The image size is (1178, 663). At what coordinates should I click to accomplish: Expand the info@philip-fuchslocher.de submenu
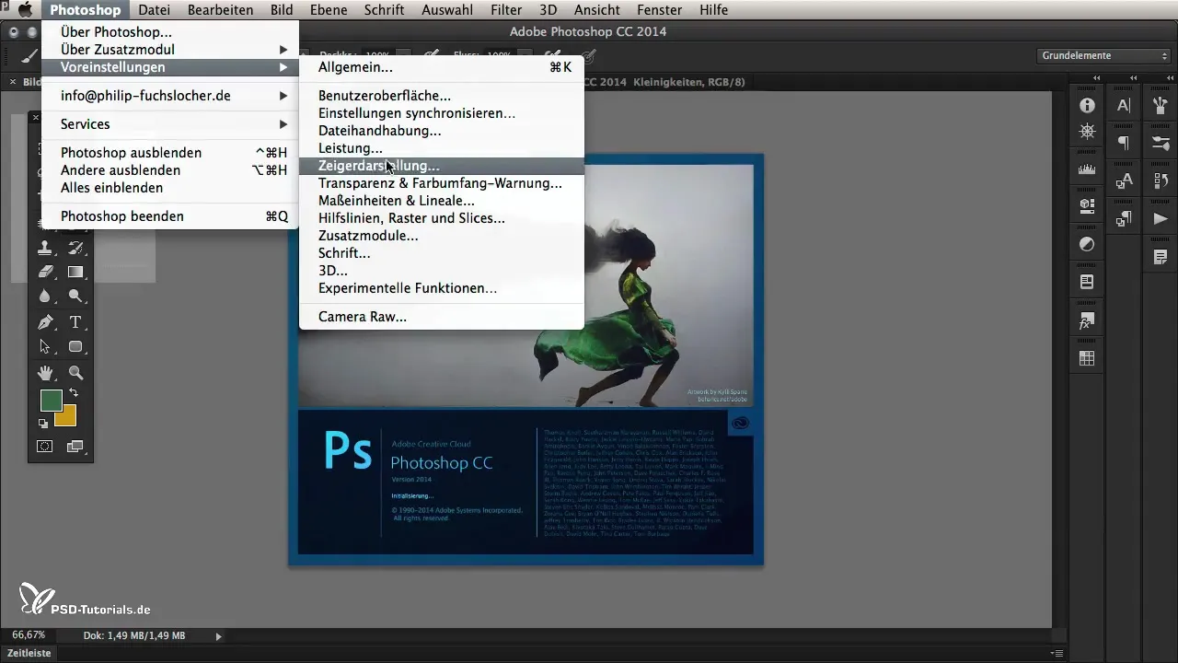170,96
